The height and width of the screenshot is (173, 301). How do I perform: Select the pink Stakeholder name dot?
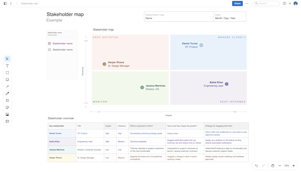click(49, 44)
